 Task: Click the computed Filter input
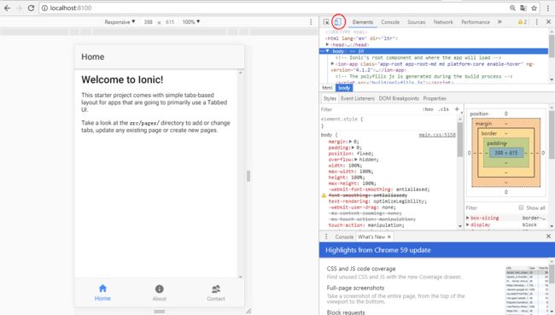(490, 207)
